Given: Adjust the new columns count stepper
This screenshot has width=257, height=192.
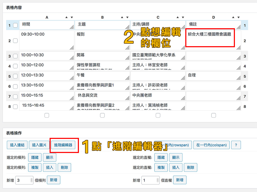Looking at the screenshot, I should click(x=158, y=180).
